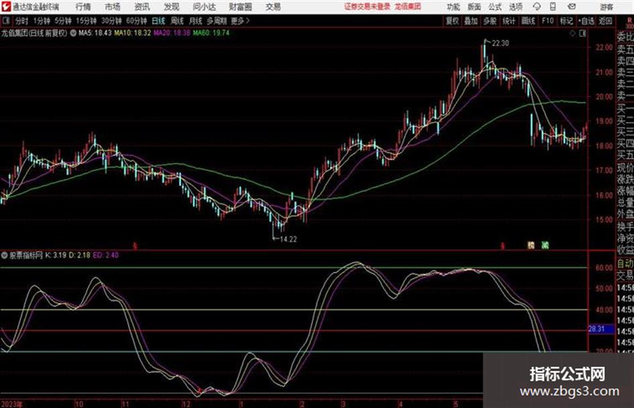This screenshot has height=408, width=634.
Task: Click the 复权 toolbar button
Action: (452, 21)
